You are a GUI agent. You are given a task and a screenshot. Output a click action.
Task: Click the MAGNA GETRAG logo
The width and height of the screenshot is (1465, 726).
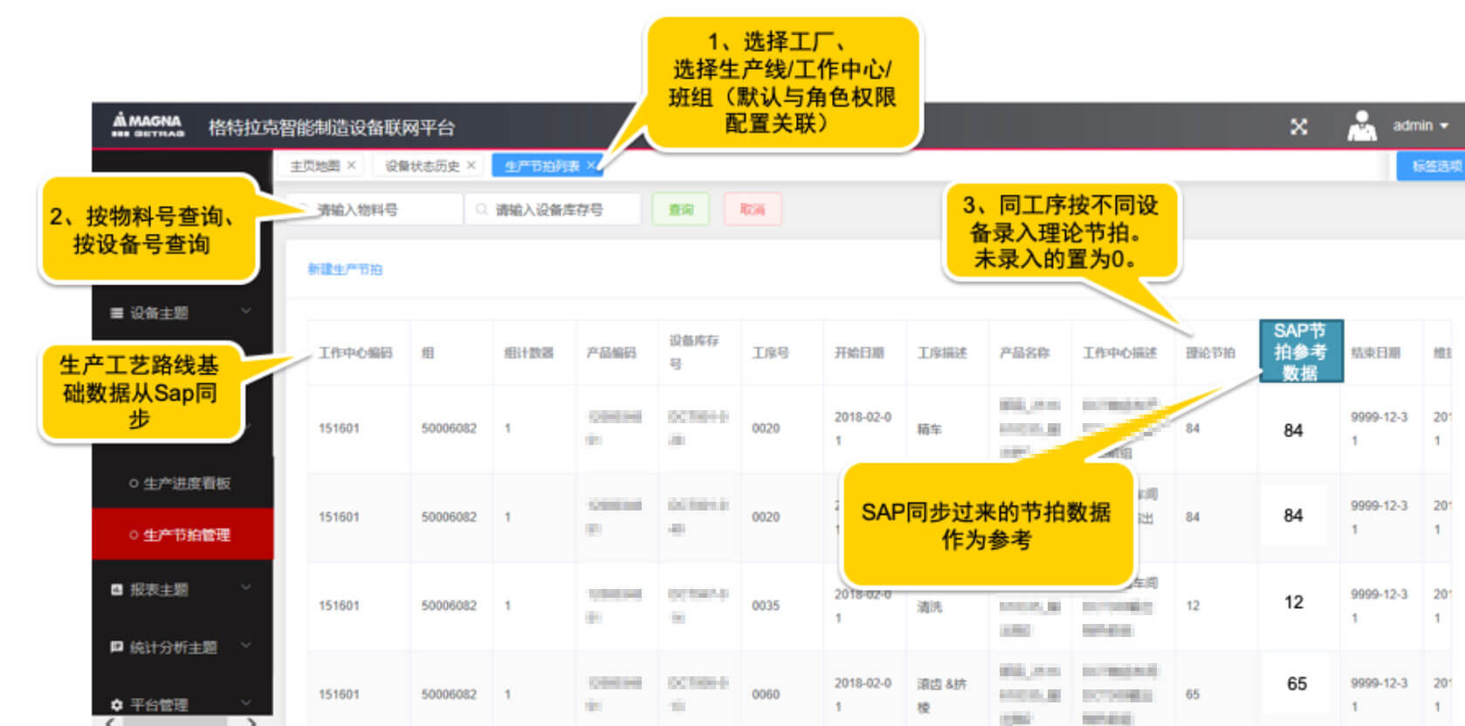(x=148, y=125)
